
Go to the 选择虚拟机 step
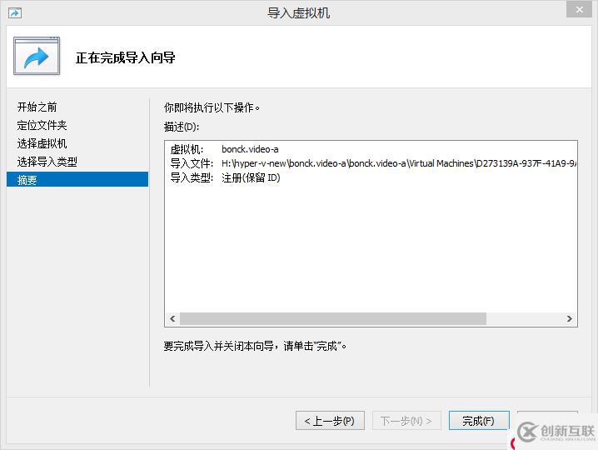pos(42,143)
